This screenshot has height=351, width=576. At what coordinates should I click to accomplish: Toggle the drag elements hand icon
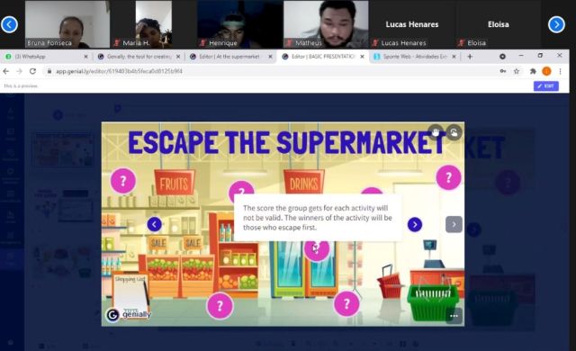pos(436,132)
